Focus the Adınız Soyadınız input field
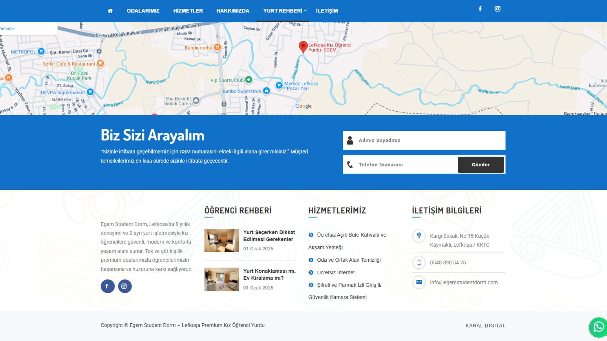 pyautogui.click(x=430, y=140)
